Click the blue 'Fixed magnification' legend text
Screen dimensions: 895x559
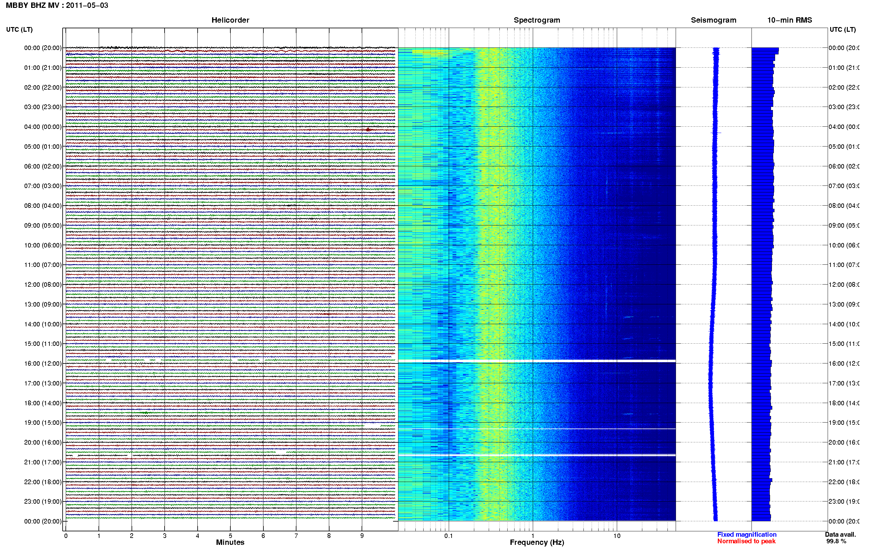(x=747, y=534)
